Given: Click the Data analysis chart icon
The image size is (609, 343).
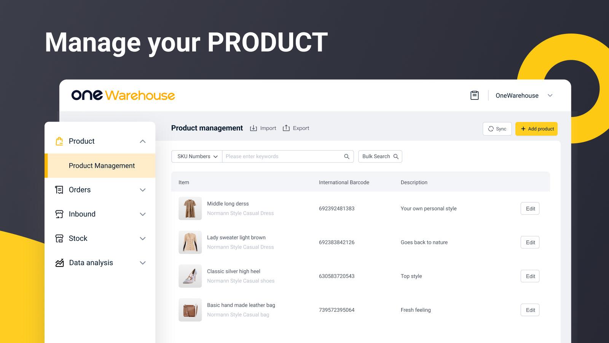Looking at the screenshot, I should [x=59, y=263].
